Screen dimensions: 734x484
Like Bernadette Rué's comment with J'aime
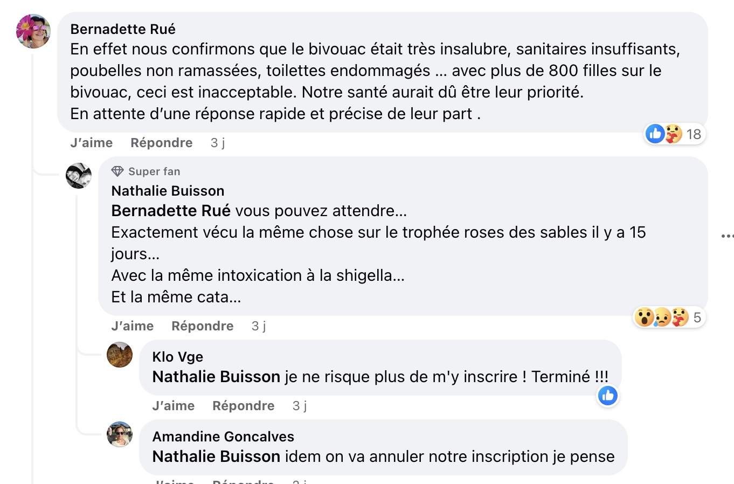tap(92, 143)
